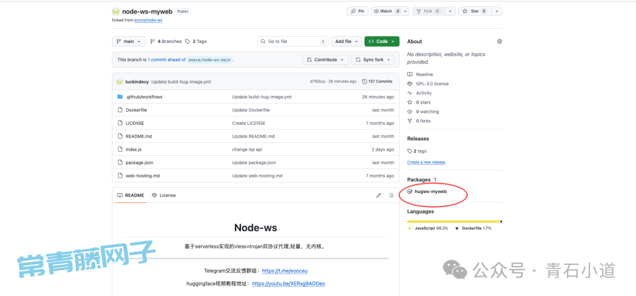The width and height of the screenshot is (636, 296).
Task: Pin the repository with Pin button
Action: 357,11
